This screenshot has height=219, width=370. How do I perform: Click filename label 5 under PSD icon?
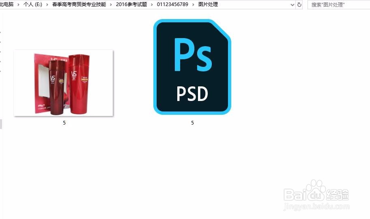point(192,123)
